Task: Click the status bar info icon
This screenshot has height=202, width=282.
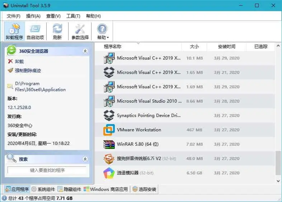Action: pos(4,198)
